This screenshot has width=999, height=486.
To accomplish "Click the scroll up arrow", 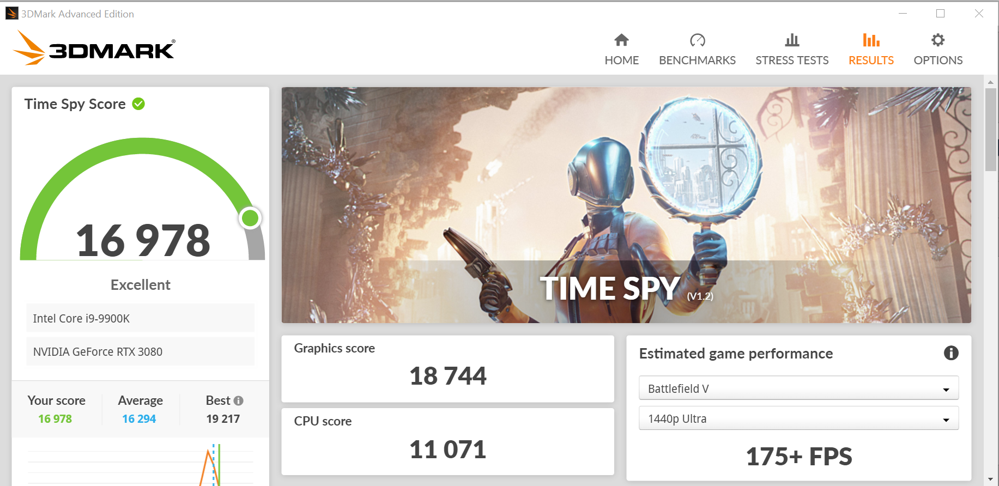I will click(990, 82).
